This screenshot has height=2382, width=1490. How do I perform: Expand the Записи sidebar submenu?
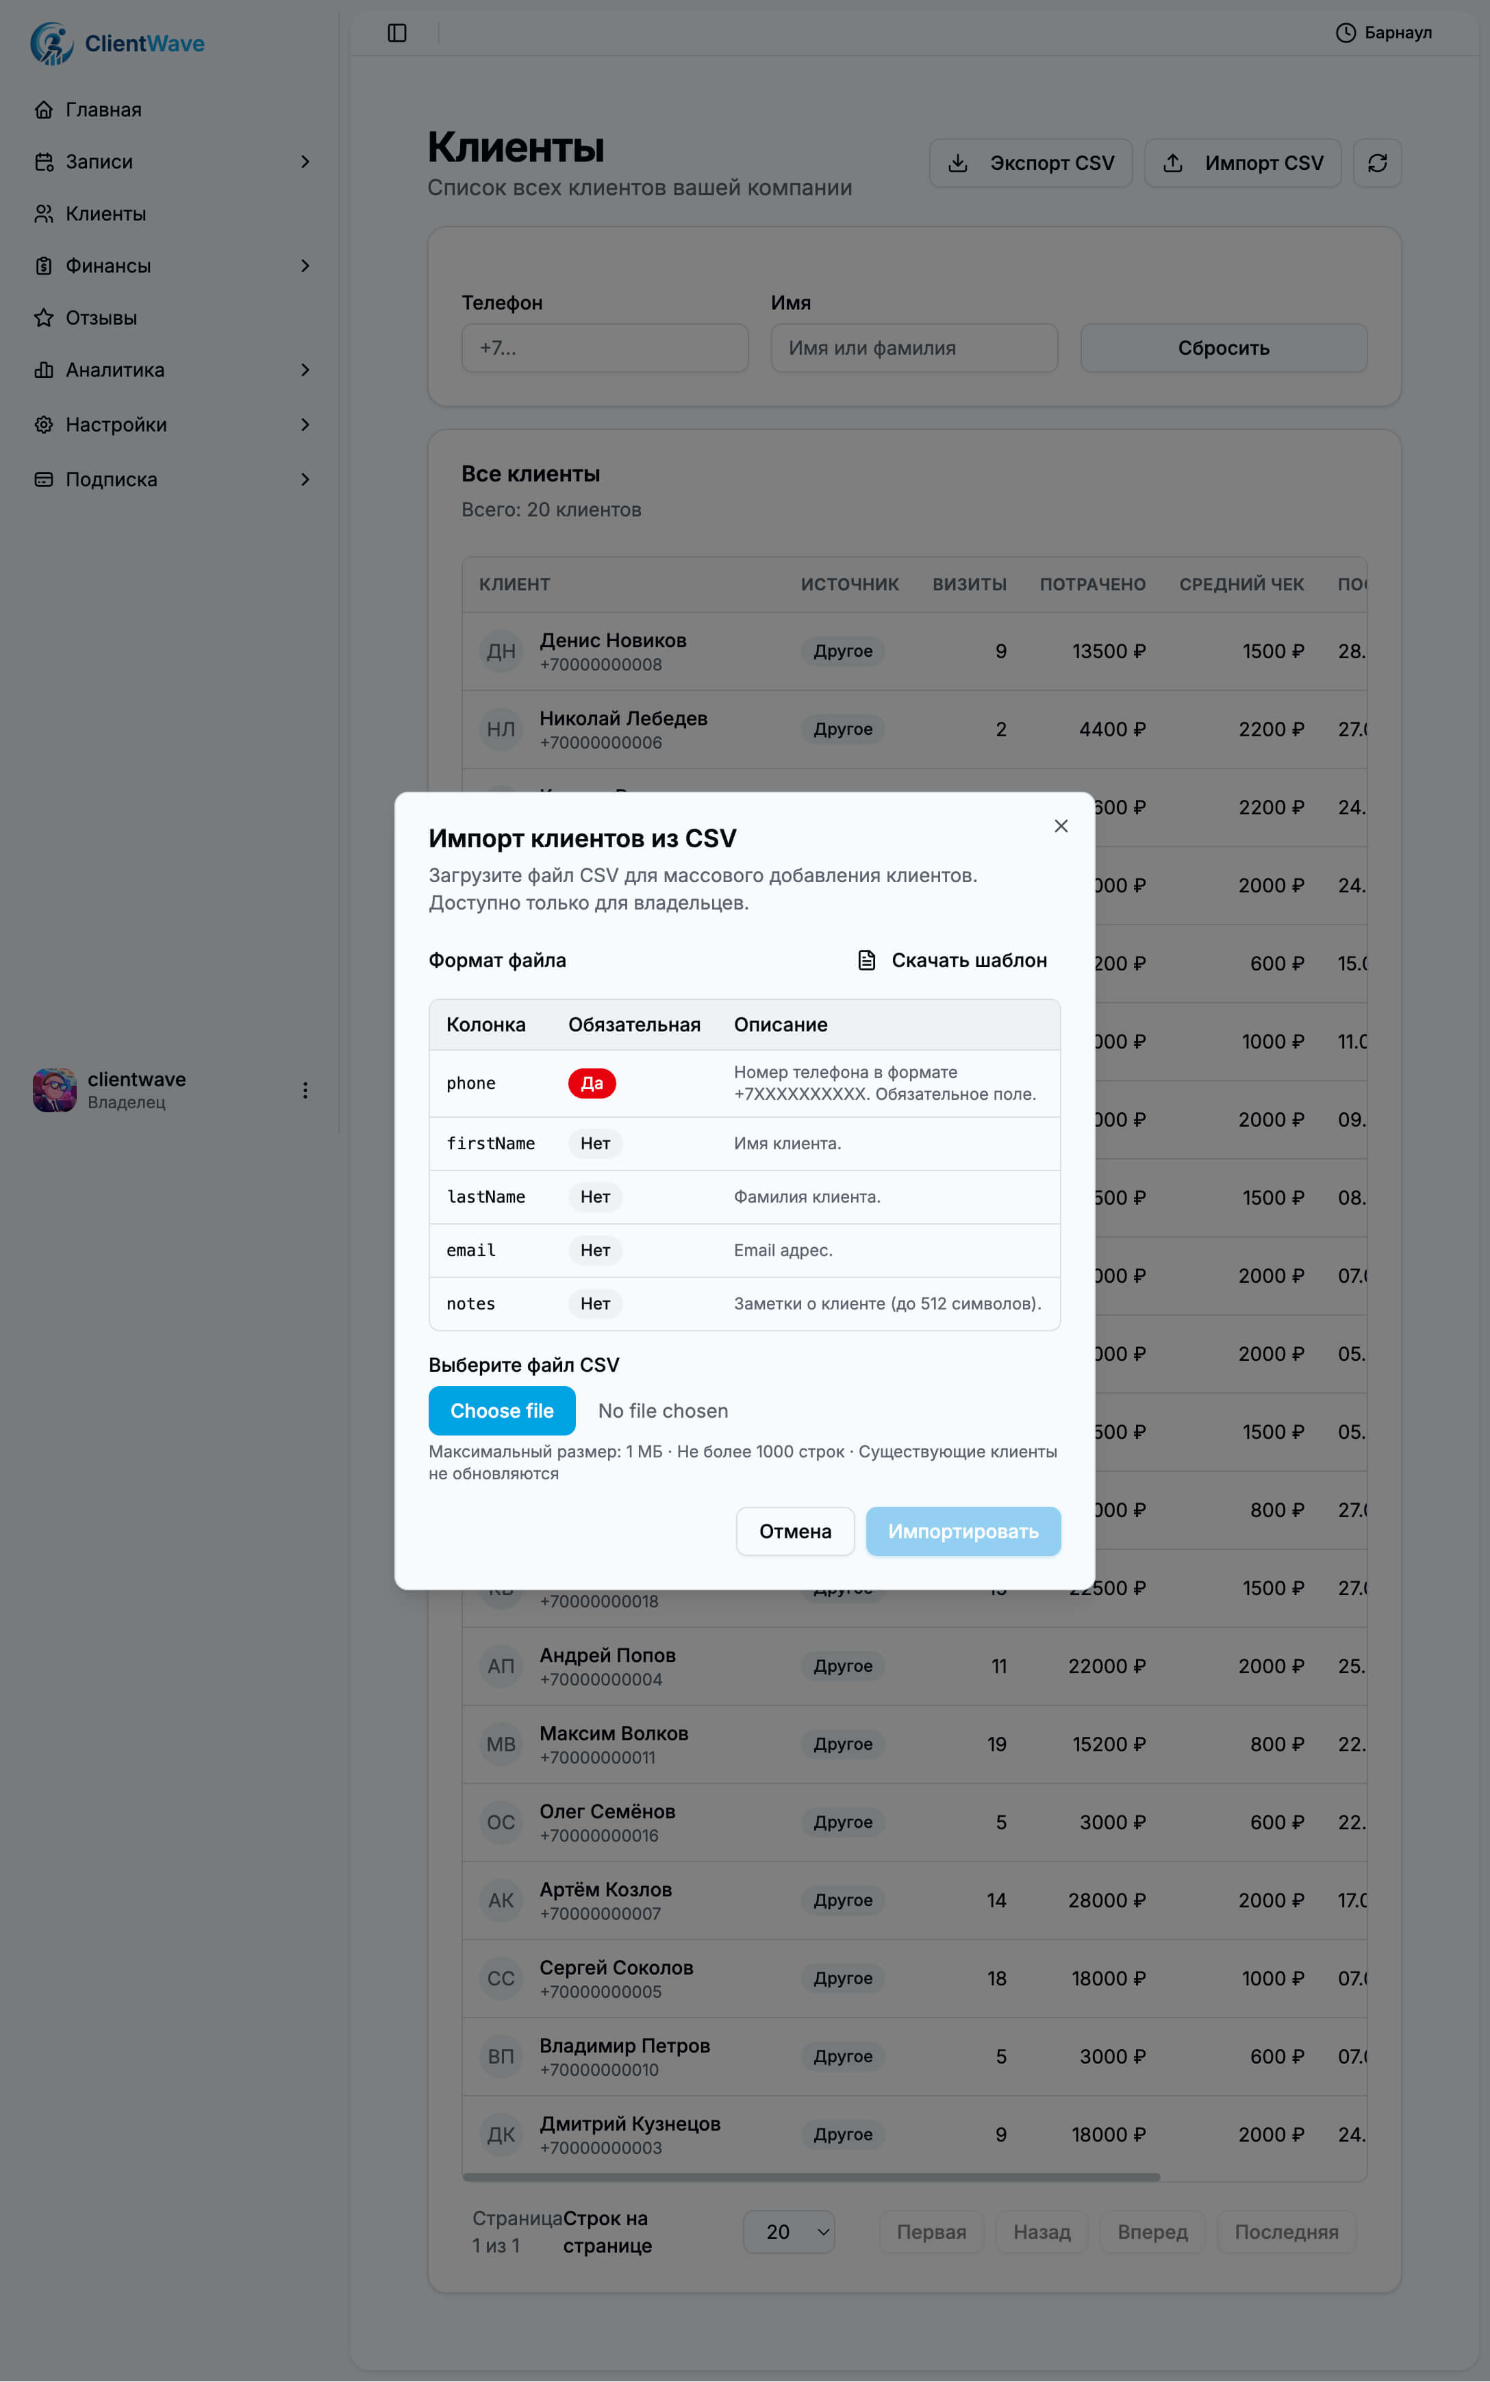point(305,162)
